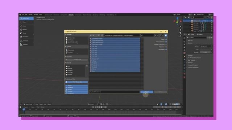Create new folder in file view
This screenshot has height=130, width=232.
tap(102, 35)
